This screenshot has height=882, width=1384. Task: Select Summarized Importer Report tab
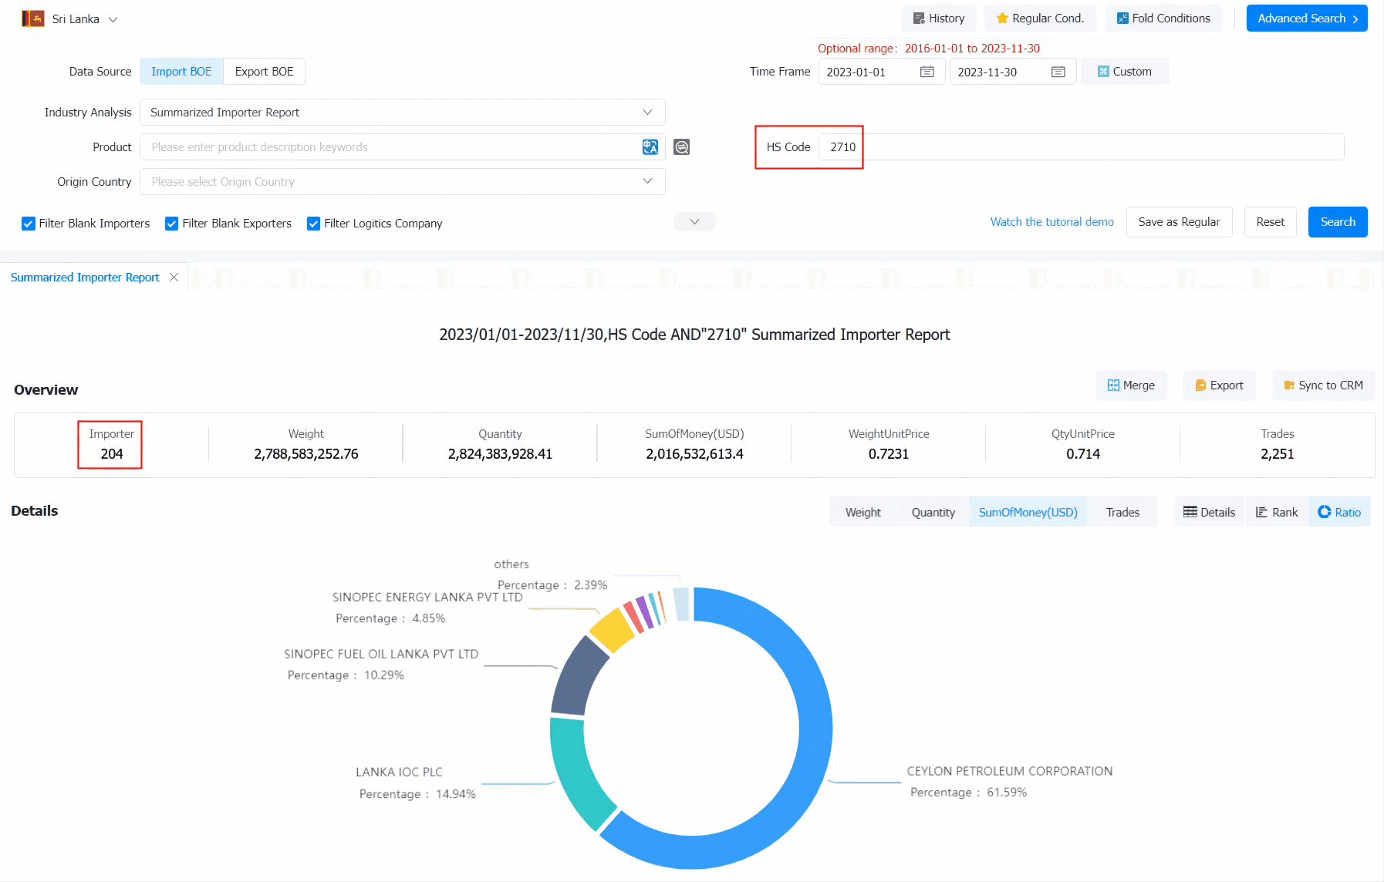click(85, 278)
